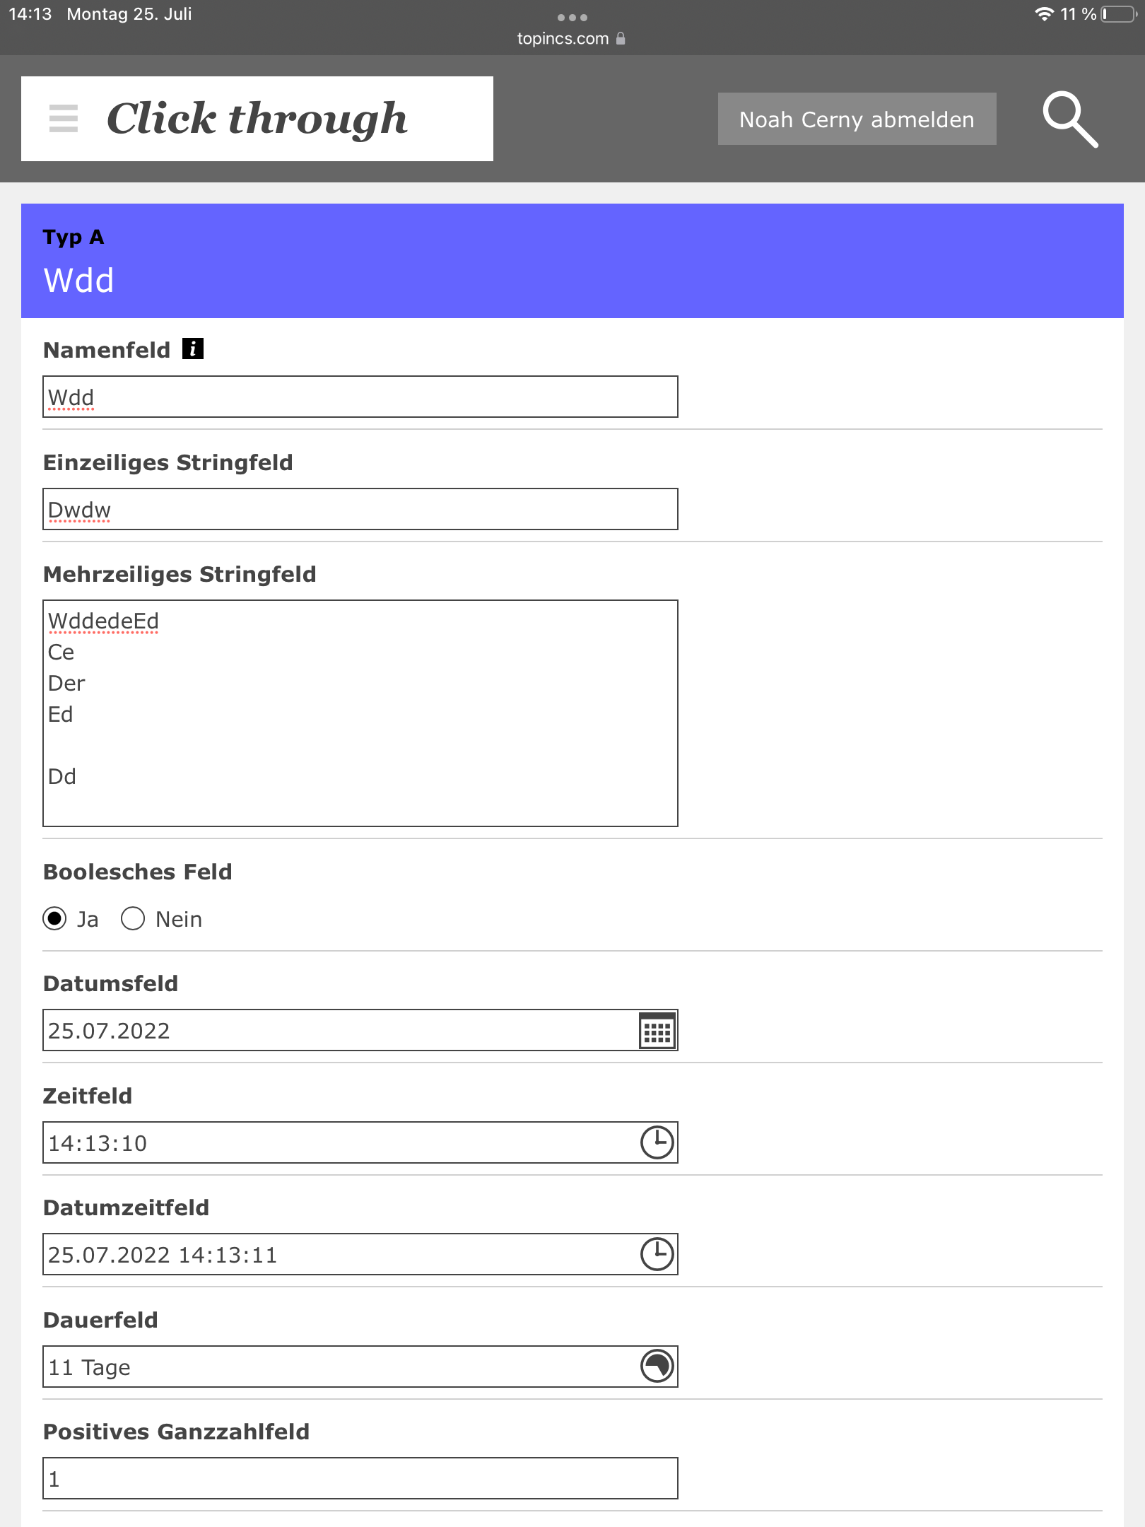Tap the Safari three-dots multitasking icon
This screenshot has width=1145, height=1527.
pos(572,18)
